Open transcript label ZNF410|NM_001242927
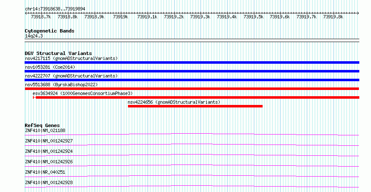The width and height of the screenshot is (371, 192). 49,141
